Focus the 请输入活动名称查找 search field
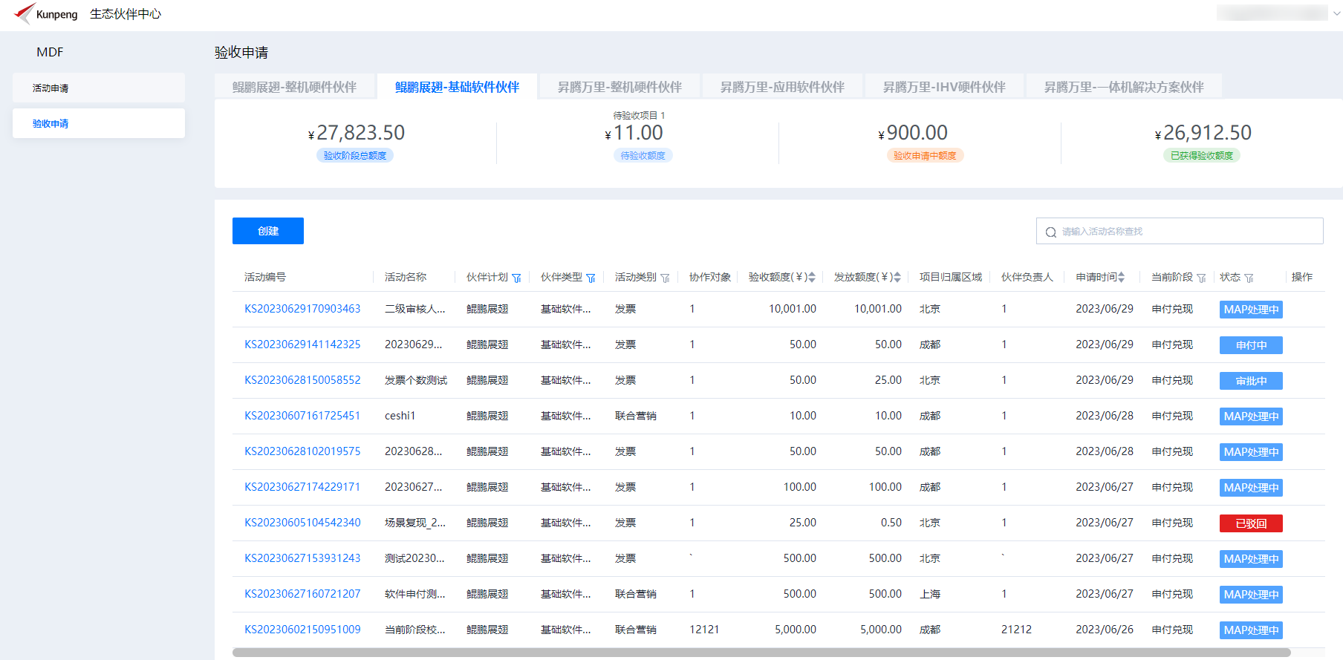The image size is (1343, 660). coord(1180,231)
